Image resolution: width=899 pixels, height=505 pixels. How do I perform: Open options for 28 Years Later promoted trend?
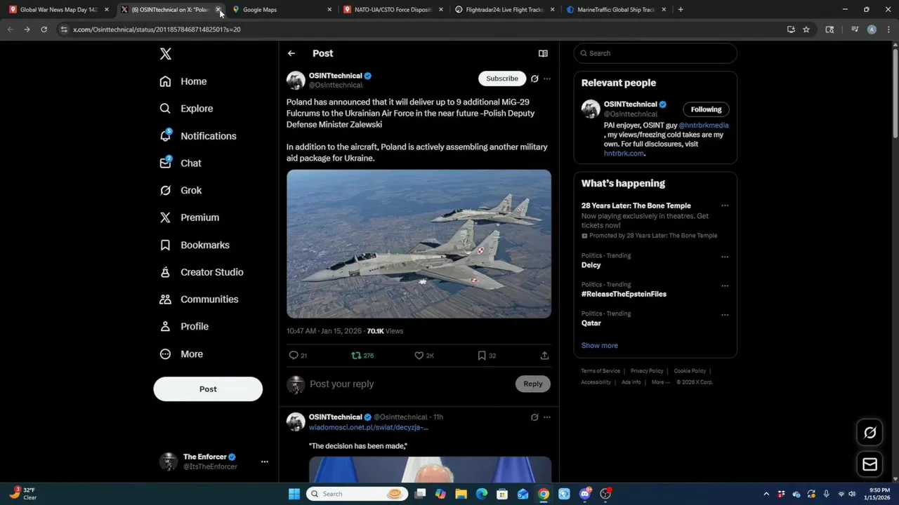725,206
